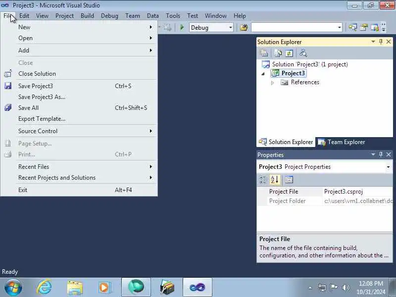Viewport: 396px width, 297px height.
Task: Click the Action Center flag in system tray
Action: [x=334, y=288]
